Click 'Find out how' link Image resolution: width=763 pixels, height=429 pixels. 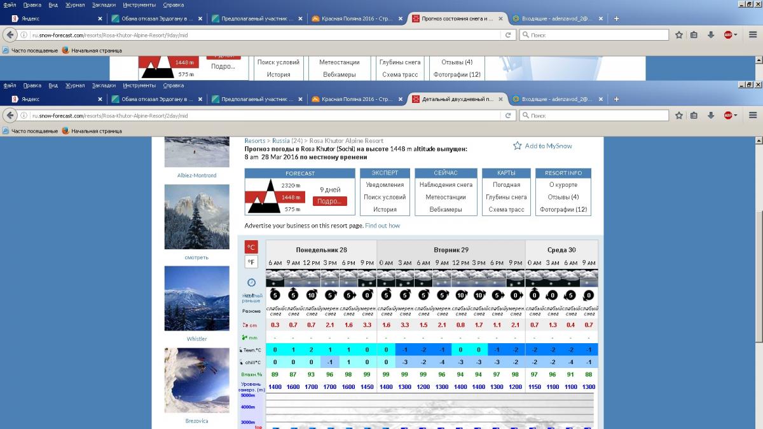point(383,226)
